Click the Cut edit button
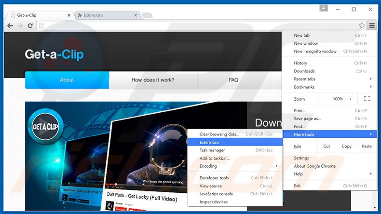This screenshot has width=381, height=214. pos(327,146)
